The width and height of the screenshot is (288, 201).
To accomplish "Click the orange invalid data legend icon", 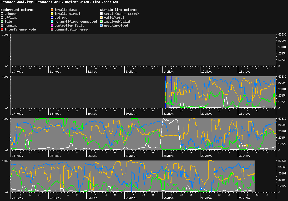I will point(52,9).
